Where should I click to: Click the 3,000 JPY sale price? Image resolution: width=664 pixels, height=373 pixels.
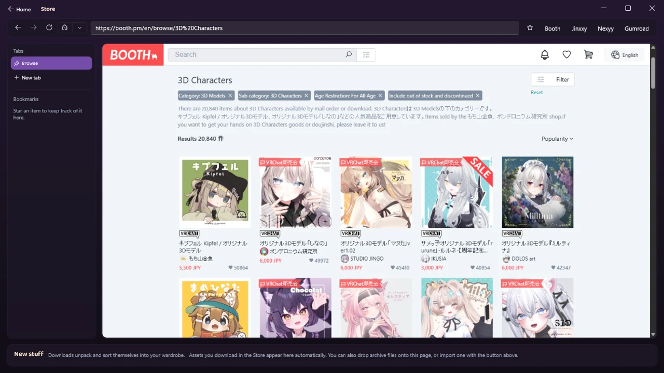(432, 268)
